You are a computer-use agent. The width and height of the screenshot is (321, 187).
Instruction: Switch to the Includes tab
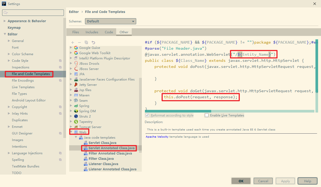[92, 32]
